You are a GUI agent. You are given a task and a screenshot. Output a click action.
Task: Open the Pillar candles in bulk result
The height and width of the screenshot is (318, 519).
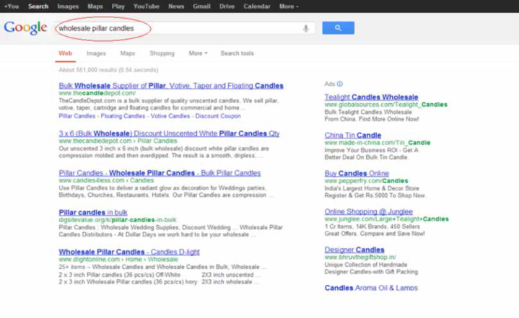pos(93,212)
